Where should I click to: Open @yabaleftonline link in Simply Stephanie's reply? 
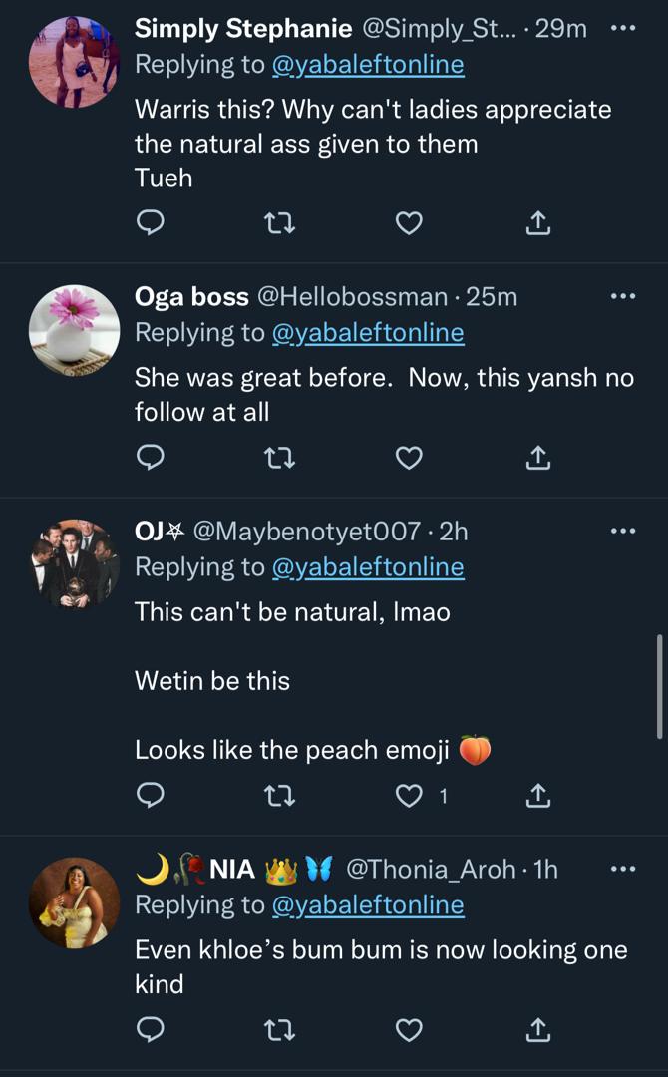pos(367,66)
